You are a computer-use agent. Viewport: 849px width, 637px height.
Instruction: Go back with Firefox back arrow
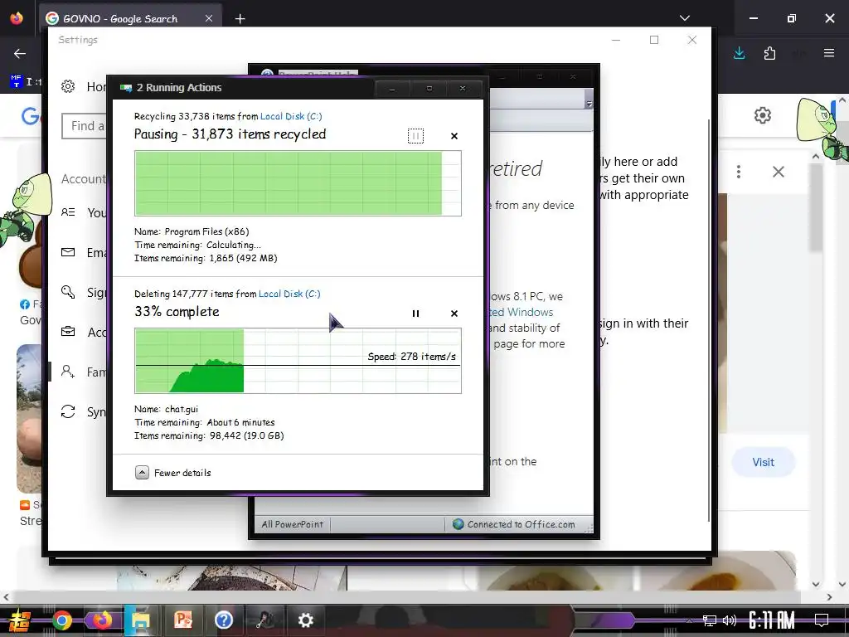[20, 53]
